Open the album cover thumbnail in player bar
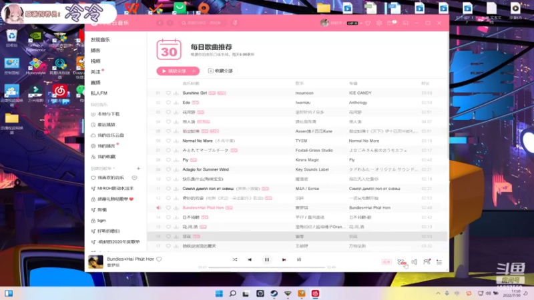This screenshot has height=300, width=534. [x=95, y=261]
